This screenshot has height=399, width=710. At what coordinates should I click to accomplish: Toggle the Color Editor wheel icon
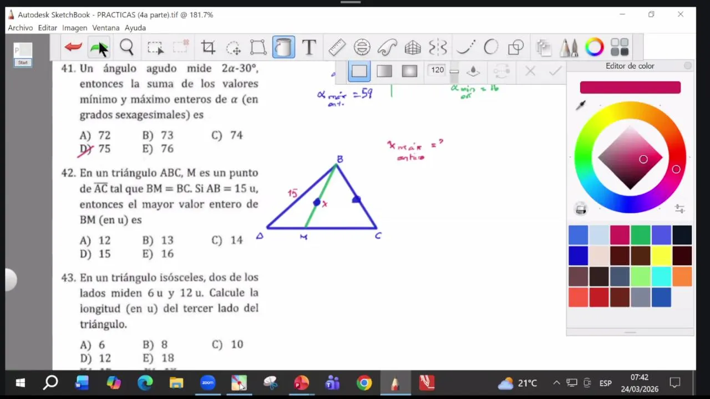point(594,48)
